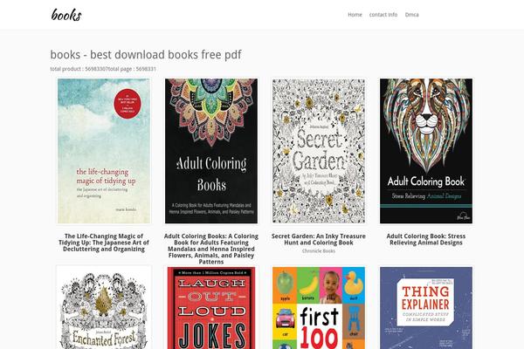Open the Home menu item

(355, 15)
